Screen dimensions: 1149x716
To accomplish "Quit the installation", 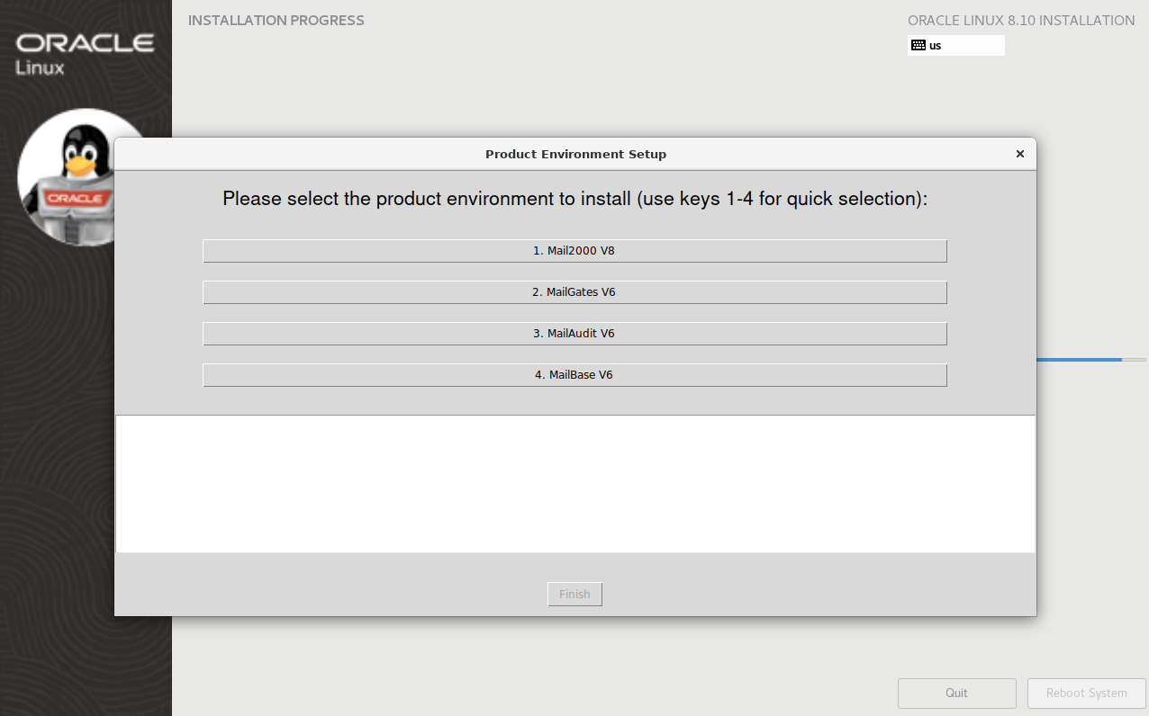I will pos(956,693).
